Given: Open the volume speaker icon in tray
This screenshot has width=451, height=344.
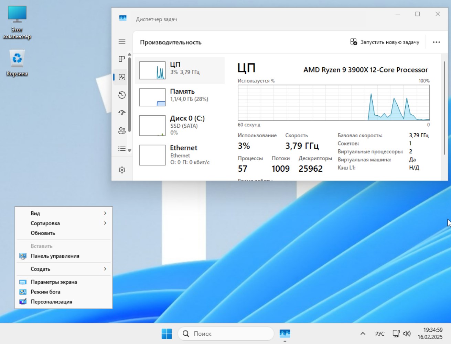Looking at the screenshot, I should pyautogui.click(x=407, y=334).
